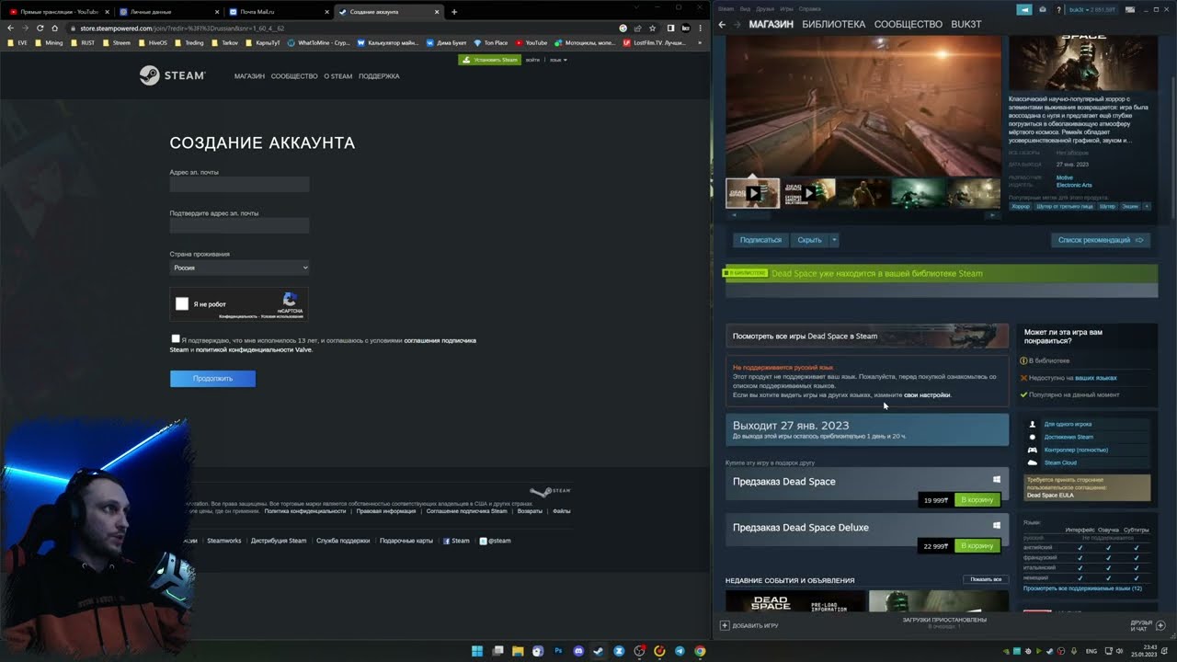Bookmark this page with the star icon
The image size is (1177, 662).
coord(652,29)
